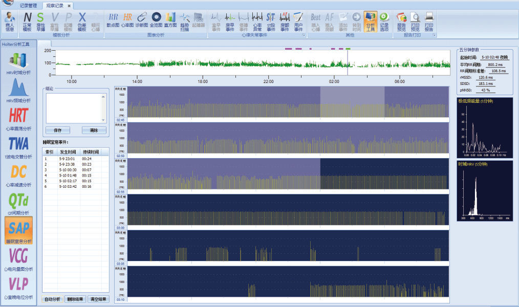The width and height of the screenshot is (519, 307).
Task: Open the patient information (病人信息) icon
Action: [x=10, y=21]
